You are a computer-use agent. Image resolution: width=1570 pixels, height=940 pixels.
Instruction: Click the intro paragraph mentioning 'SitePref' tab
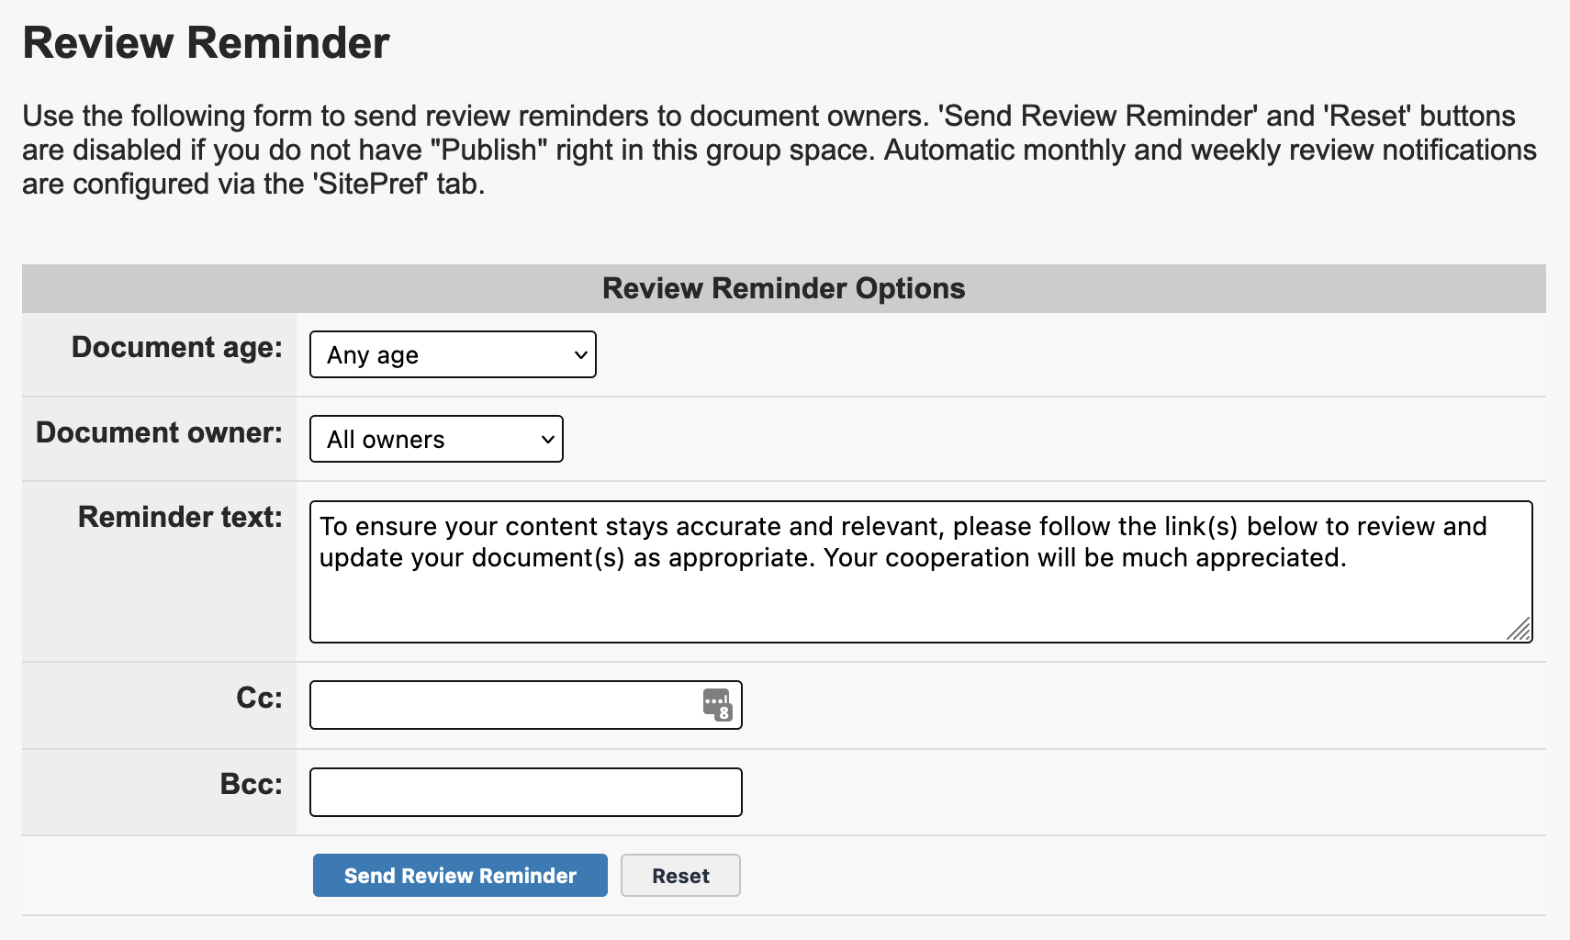pyautogui.click(x=779, y=150)
